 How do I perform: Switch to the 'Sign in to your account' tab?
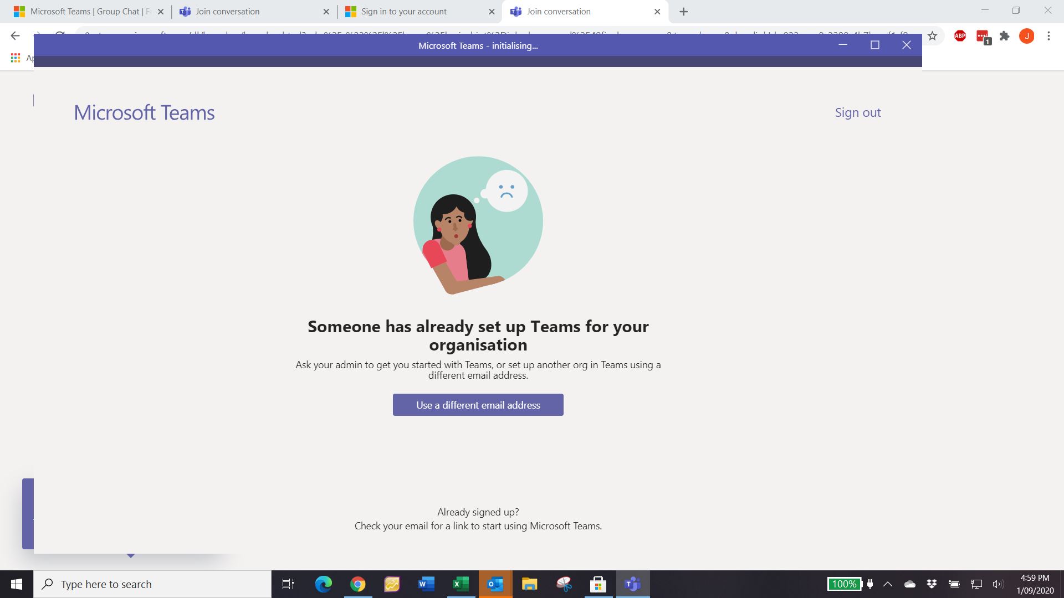(404, 11)
